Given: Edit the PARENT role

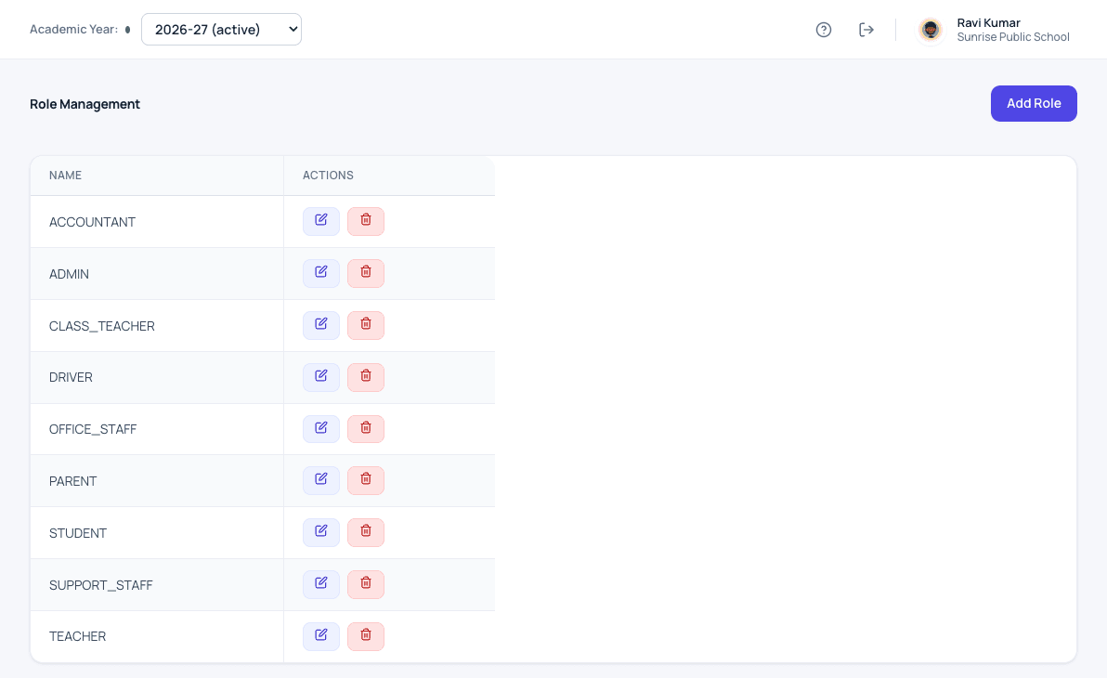Looking at the screenshot, I should pyautogui.click(x=321, y=480).
